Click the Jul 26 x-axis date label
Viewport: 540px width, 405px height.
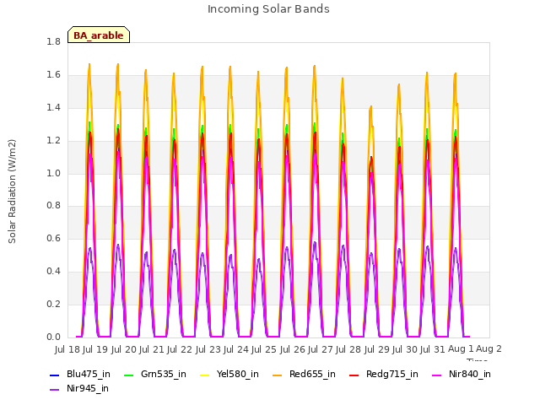(x=293, y=349)
